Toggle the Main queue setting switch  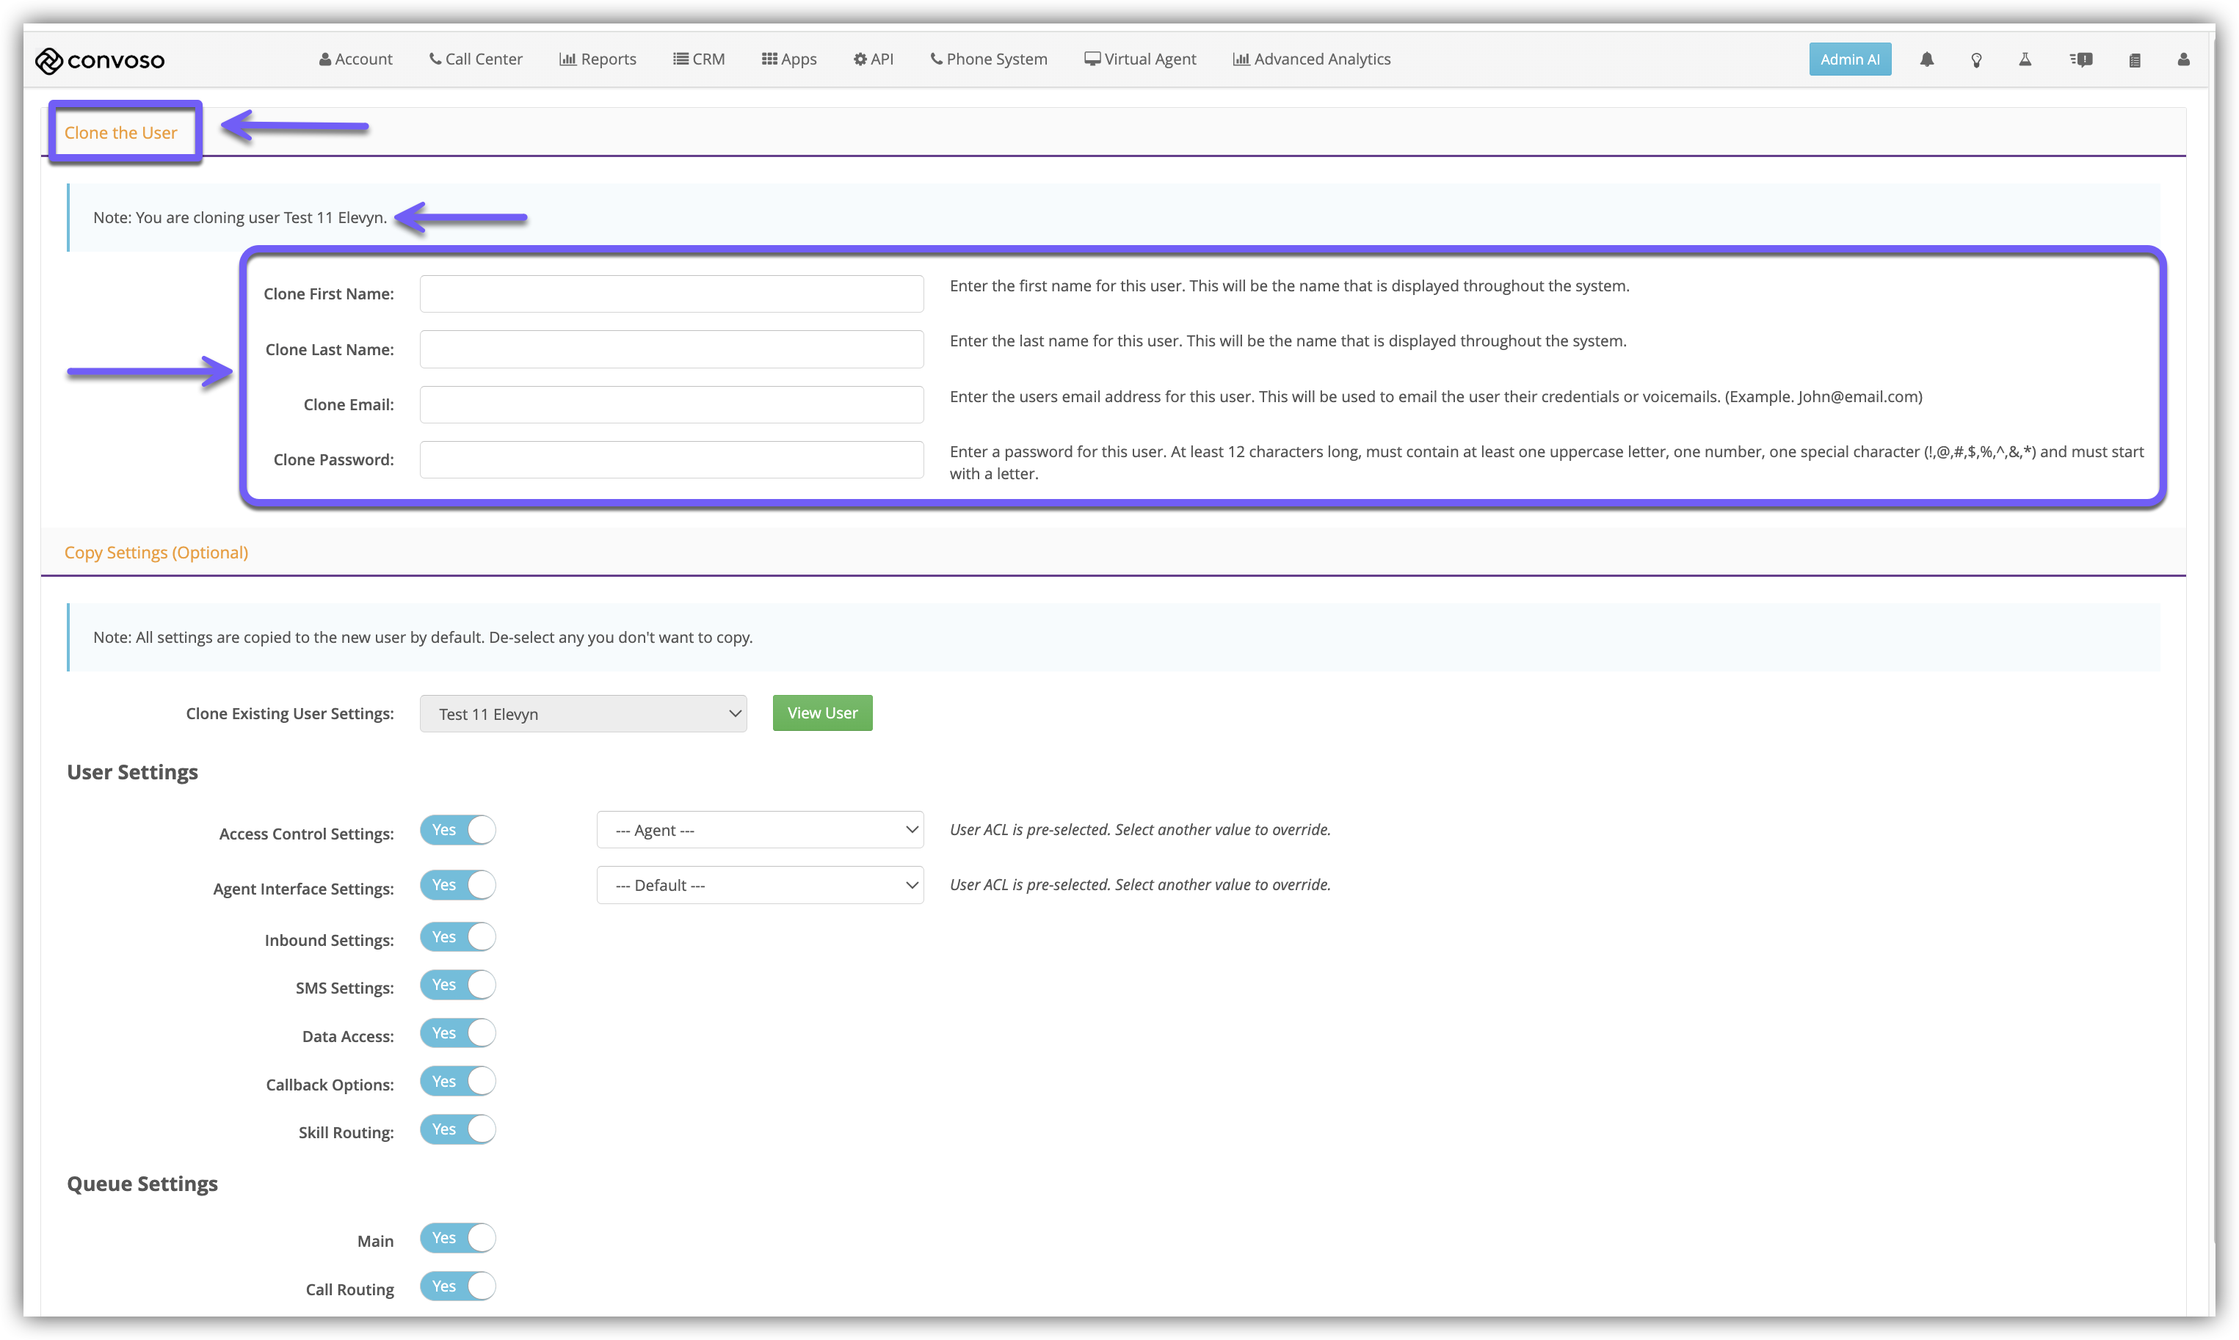[458, 1238]
